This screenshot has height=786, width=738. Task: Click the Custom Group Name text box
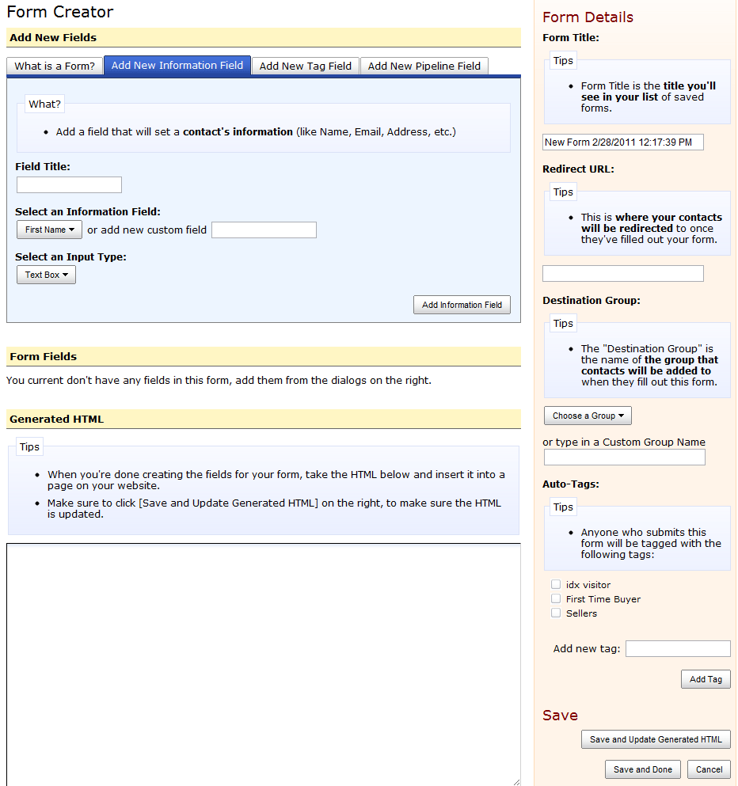(x=624, y=457)
